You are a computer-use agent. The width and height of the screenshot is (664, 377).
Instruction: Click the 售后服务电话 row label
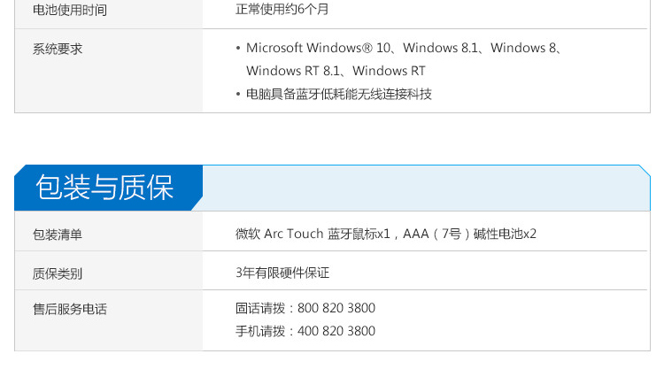pos(70,309)
